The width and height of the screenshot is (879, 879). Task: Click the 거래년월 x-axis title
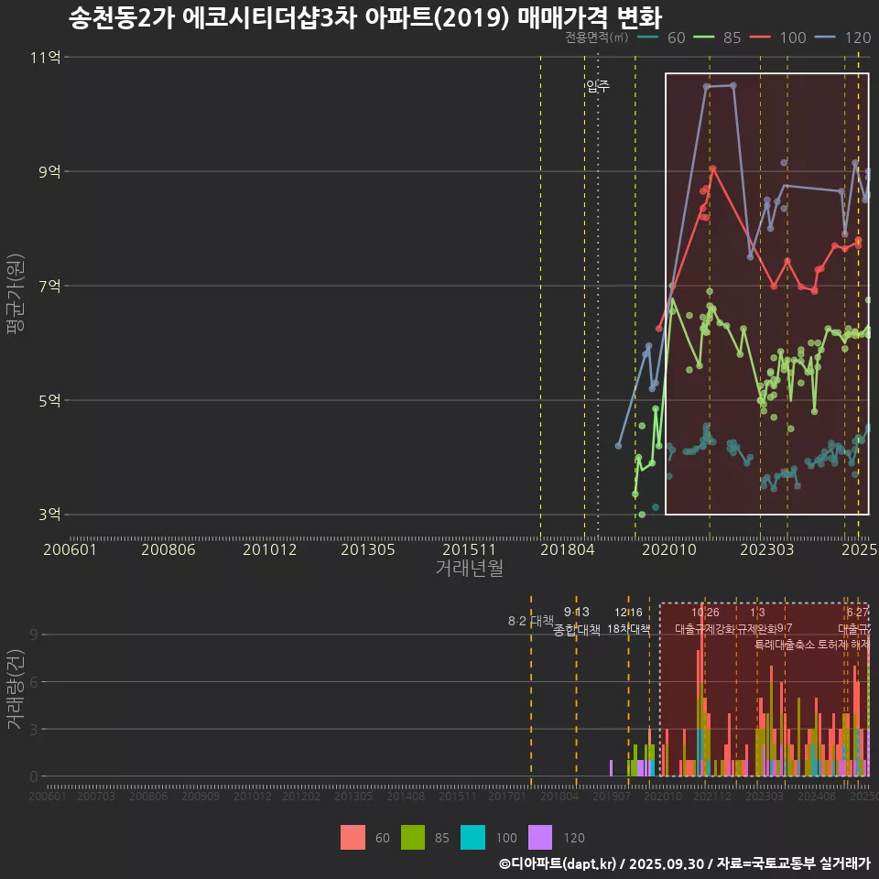[x=469, y=569]
